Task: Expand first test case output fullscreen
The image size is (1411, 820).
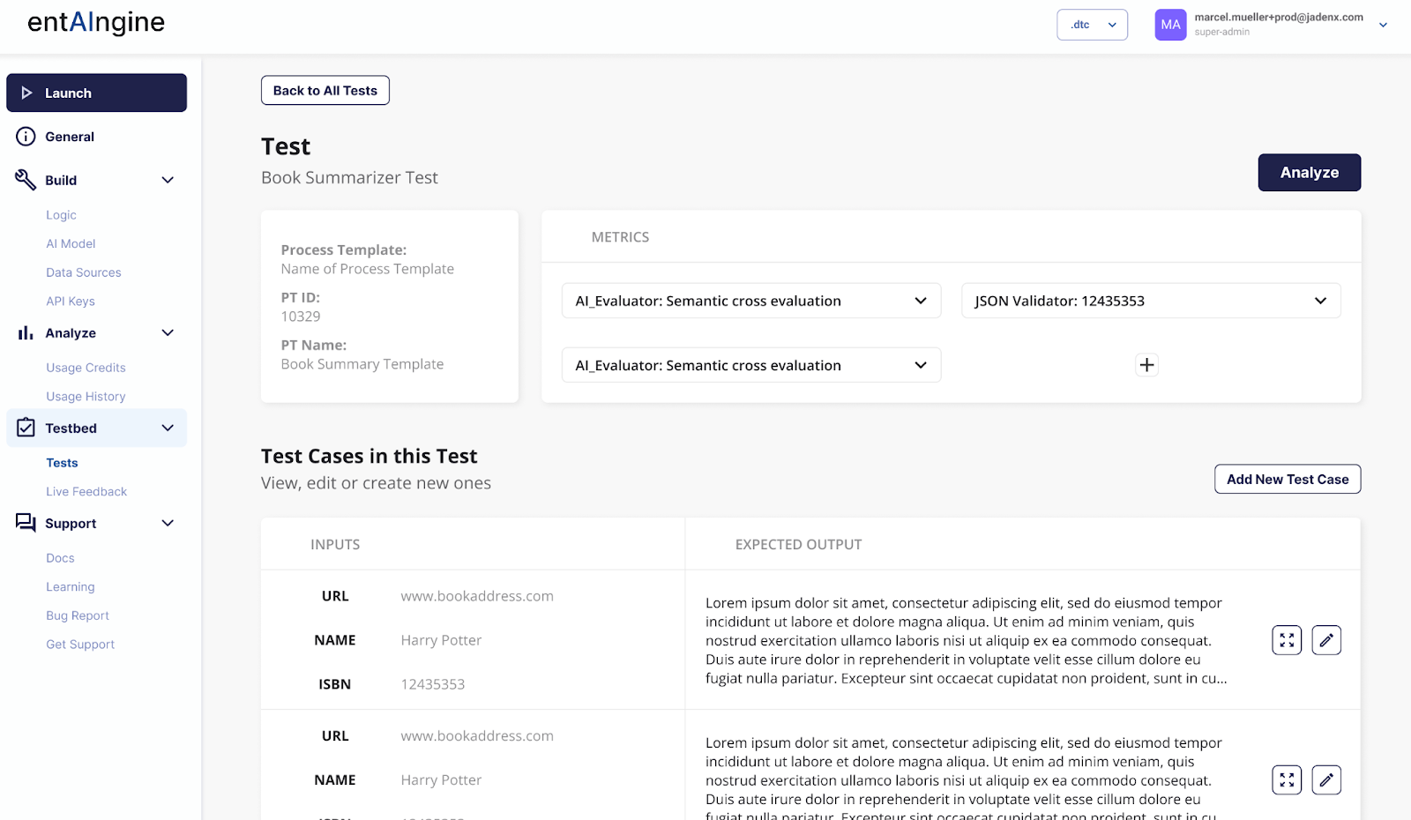Action: point(1287,640)
